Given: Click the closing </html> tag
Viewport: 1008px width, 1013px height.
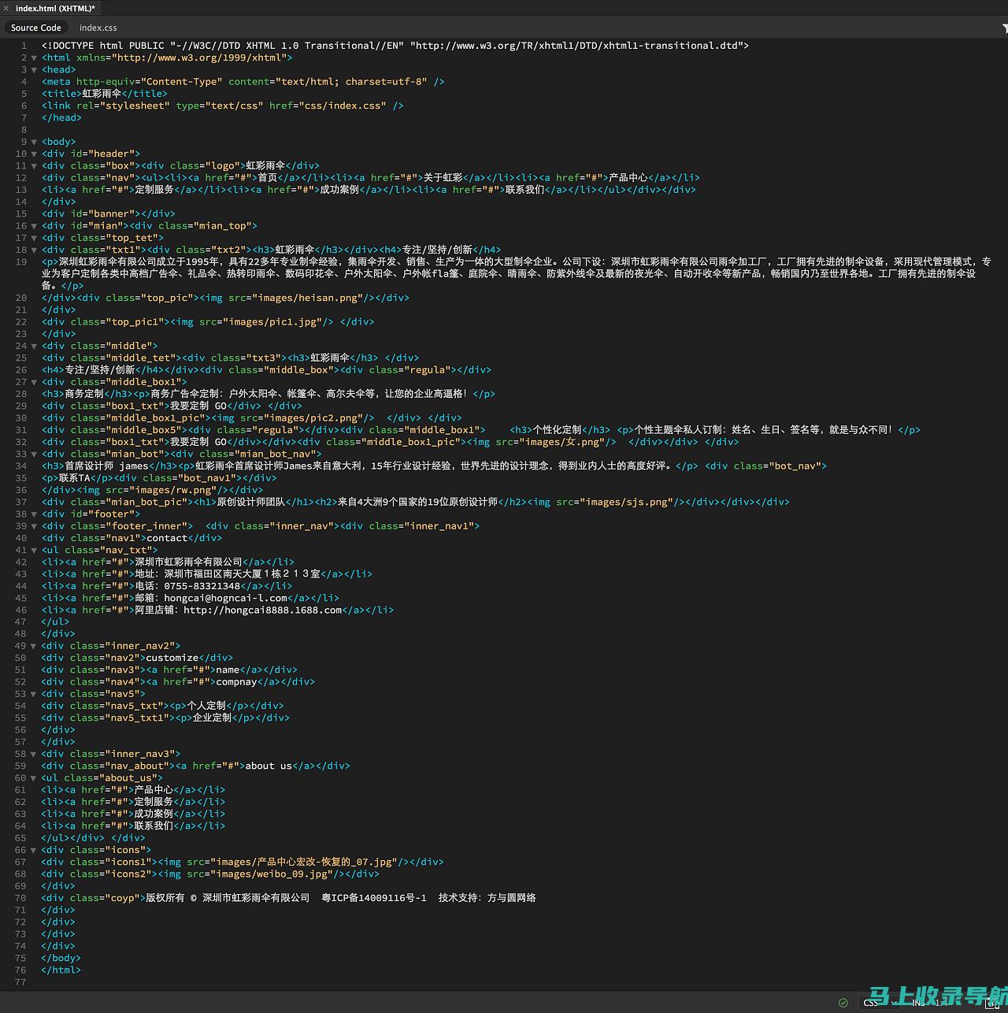Looking at the screenshot, I should tap(61, 970).
